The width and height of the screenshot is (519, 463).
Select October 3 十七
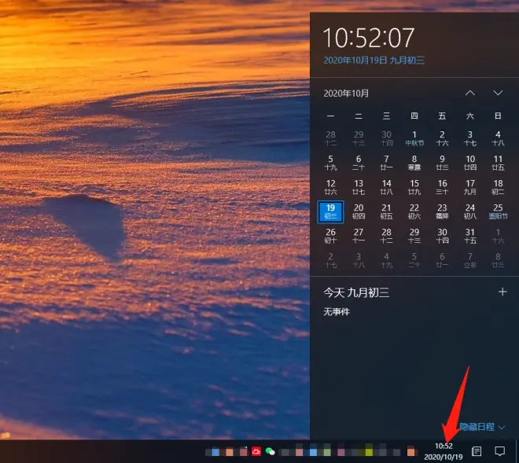tap(470, 138)
